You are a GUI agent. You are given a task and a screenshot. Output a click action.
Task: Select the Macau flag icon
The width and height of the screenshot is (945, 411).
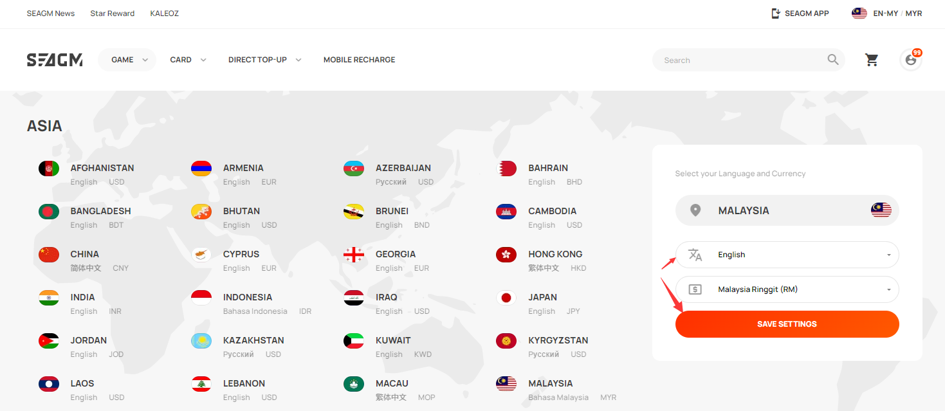354,384
